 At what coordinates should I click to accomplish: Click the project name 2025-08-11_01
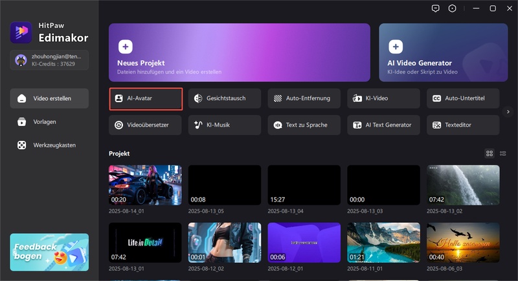pyautogui.click(x=365, y=269)
